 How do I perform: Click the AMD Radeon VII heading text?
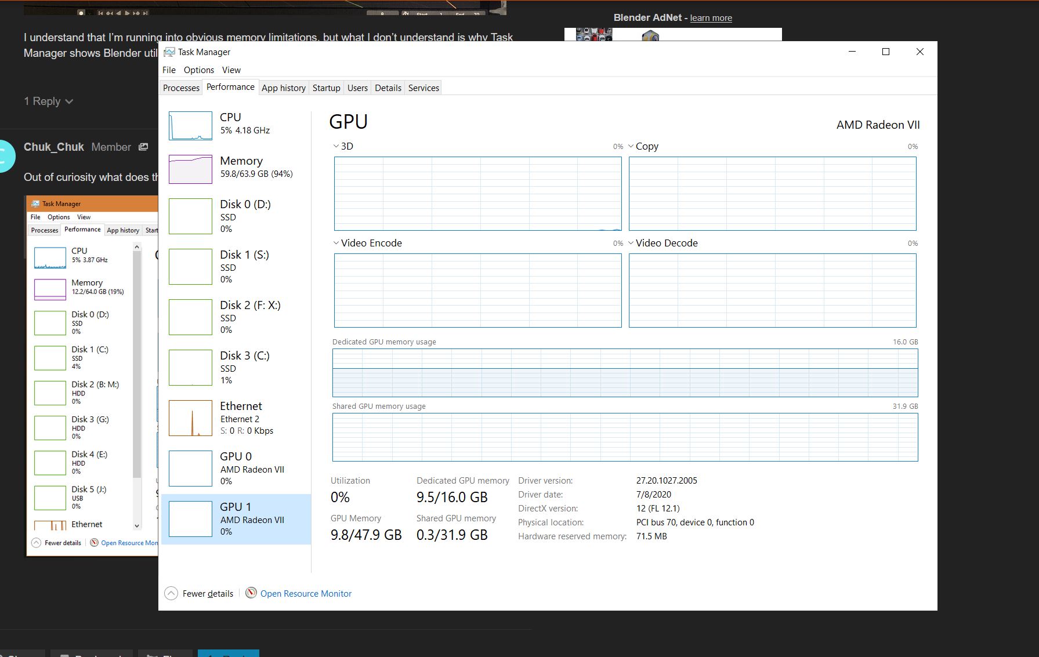click(x=878, y=125)
